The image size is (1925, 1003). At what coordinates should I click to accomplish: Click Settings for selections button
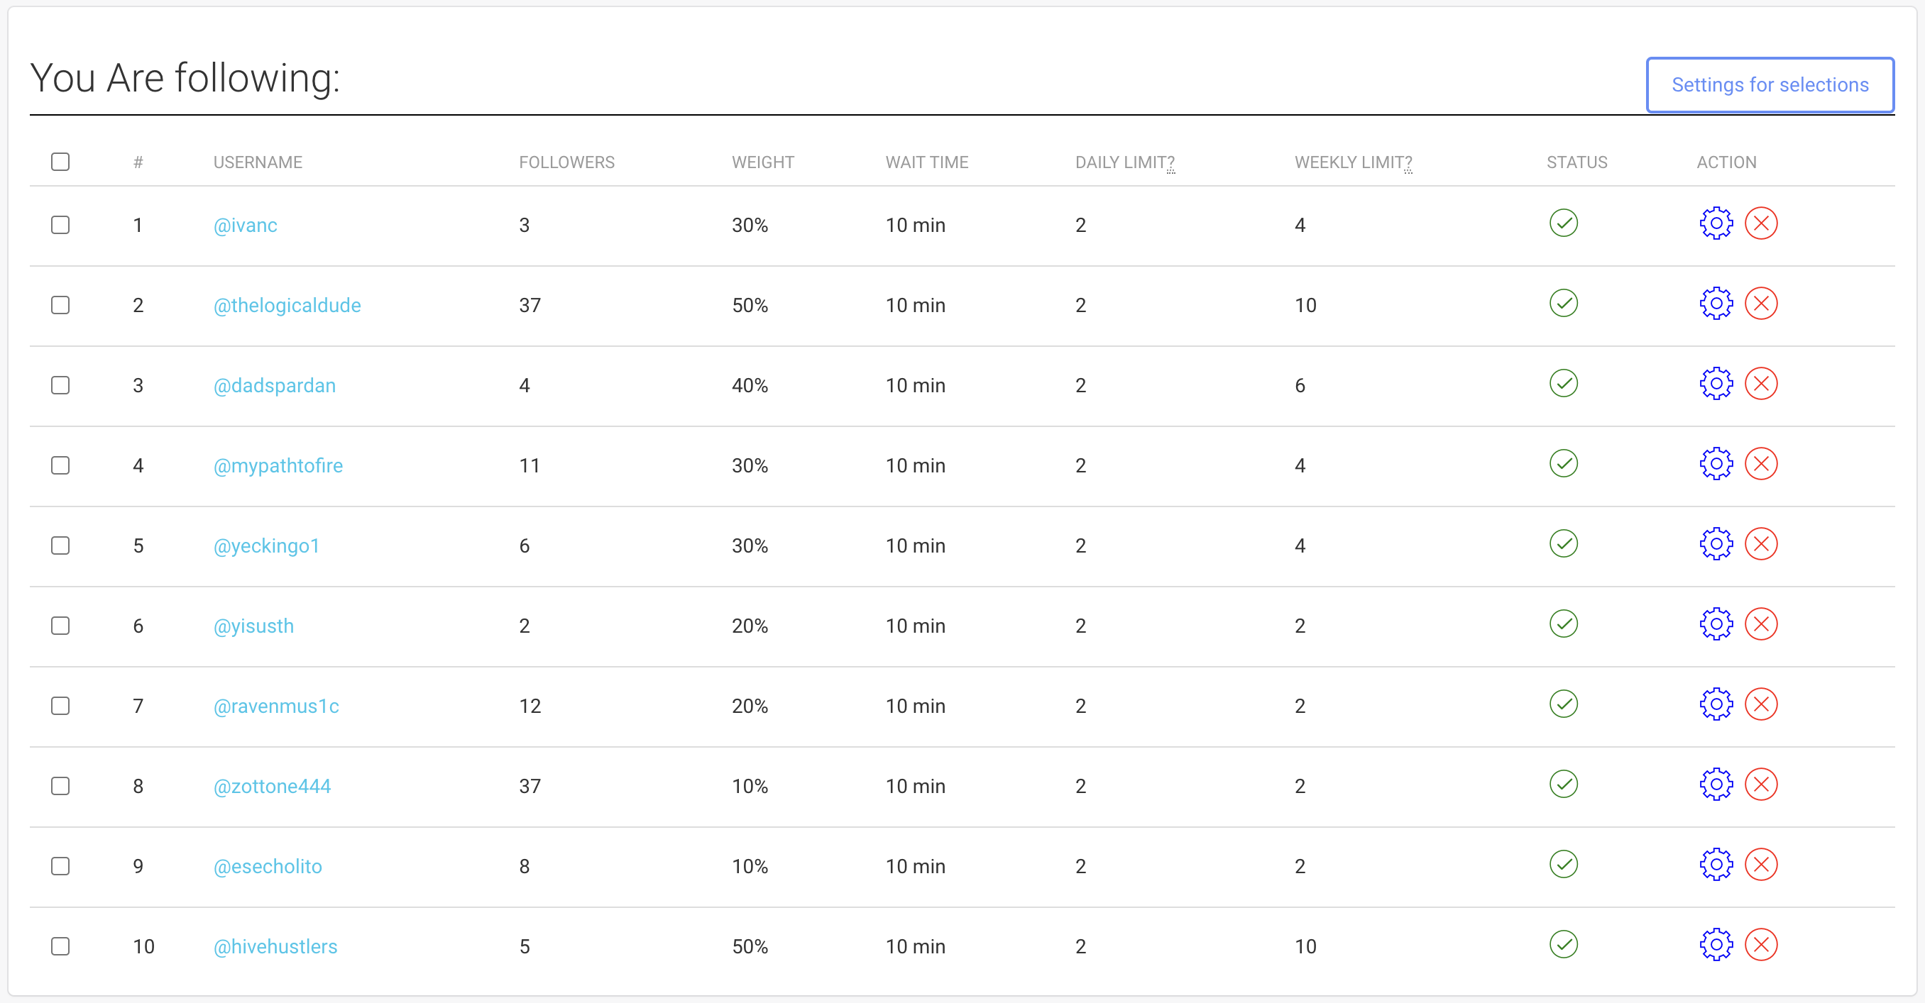point(1770,85)
